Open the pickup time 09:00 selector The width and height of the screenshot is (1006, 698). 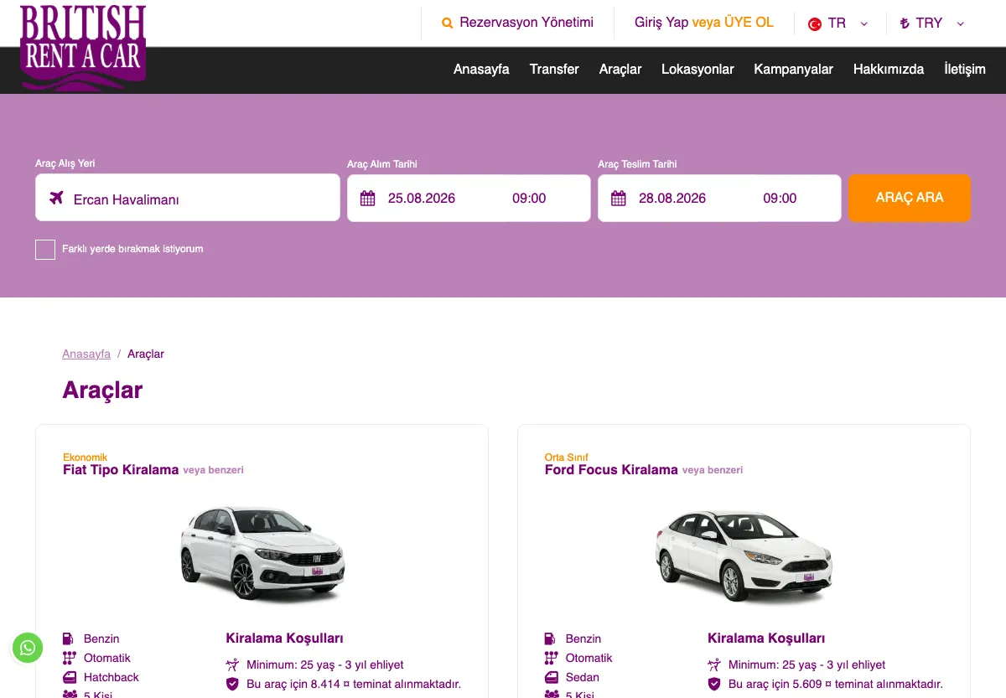(529, 199)
